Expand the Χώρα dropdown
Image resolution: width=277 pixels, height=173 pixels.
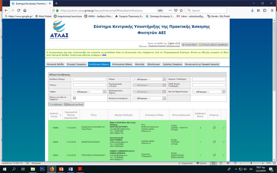149,79
